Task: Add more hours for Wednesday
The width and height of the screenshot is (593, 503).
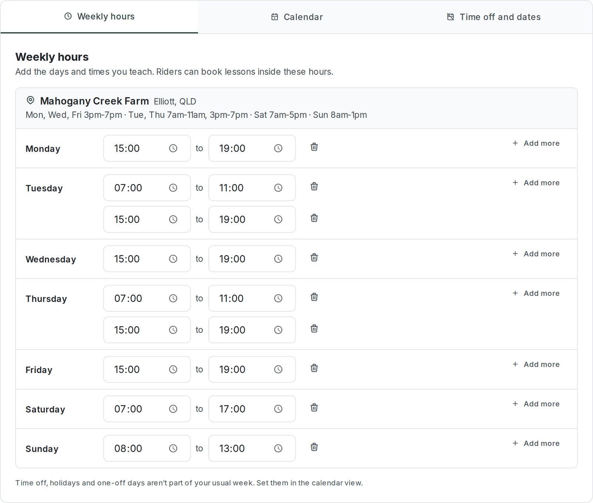Action: pyautogui.click(x=536, y=254)
